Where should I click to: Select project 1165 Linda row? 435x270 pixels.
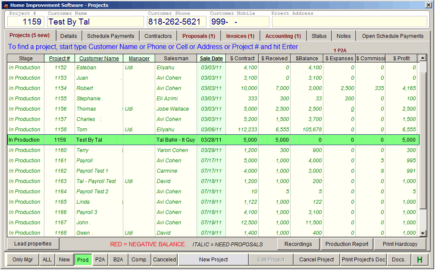click(x=213, y=202)
